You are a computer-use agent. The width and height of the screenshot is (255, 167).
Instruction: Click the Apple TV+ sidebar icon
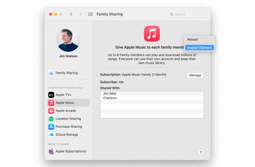click(x=51, y=95)
